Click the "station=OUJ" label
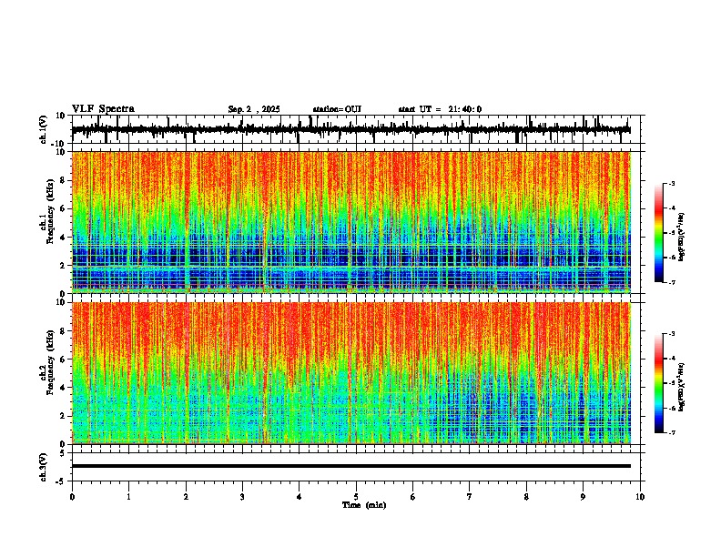This screenshot has width=721, height=557. coord(337,109)
